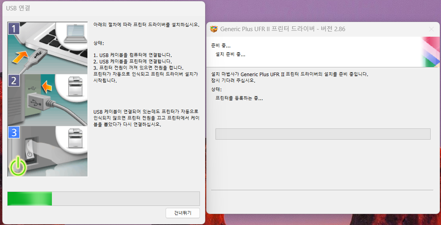Click the '설치 준비 중...' text
The width and height of the screenshot is (441, 225).
pos(230,55)
